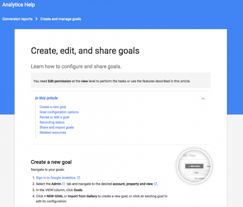Click the '+ NEW GOAL' button in thumbnail
This screenshot has width=243, height=207.
click(x=194, y=166)
